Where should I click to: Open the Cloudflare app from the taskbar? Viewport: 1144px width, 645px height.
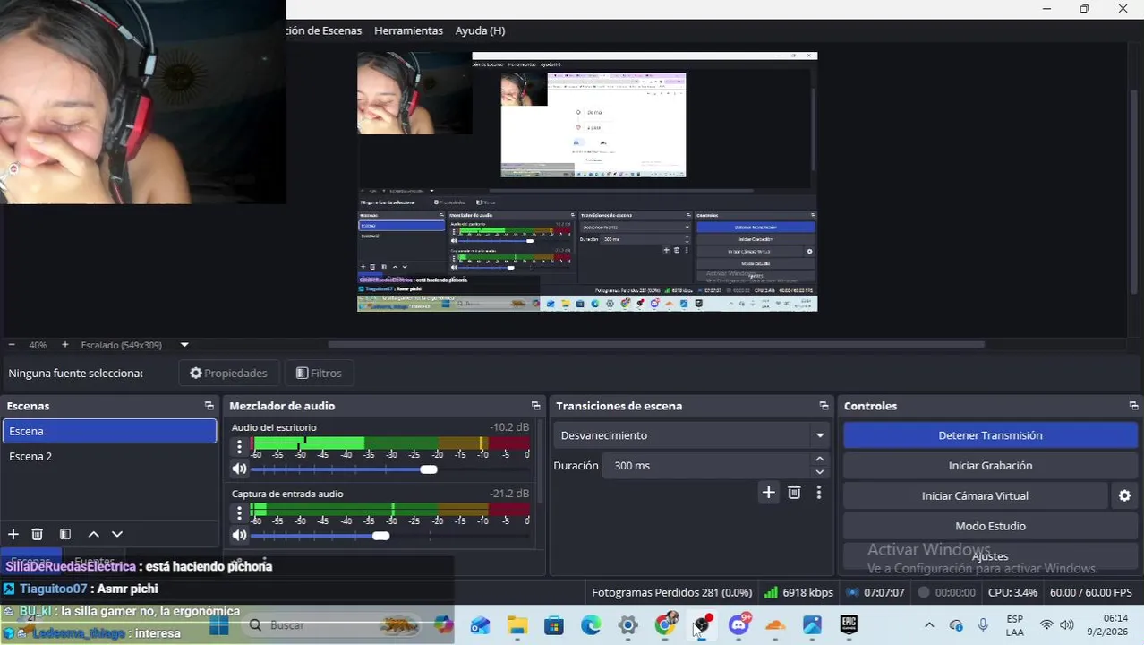point(775,624)
